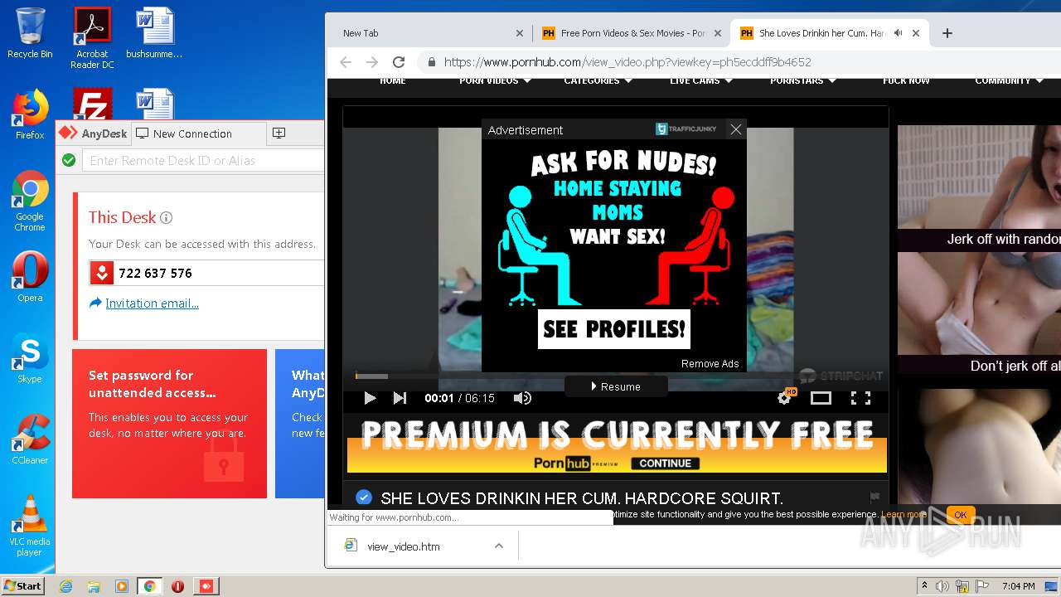This screenshot has height=597, width=1061.
Task: Reload the current Chrome page
Action: (399, 62)
